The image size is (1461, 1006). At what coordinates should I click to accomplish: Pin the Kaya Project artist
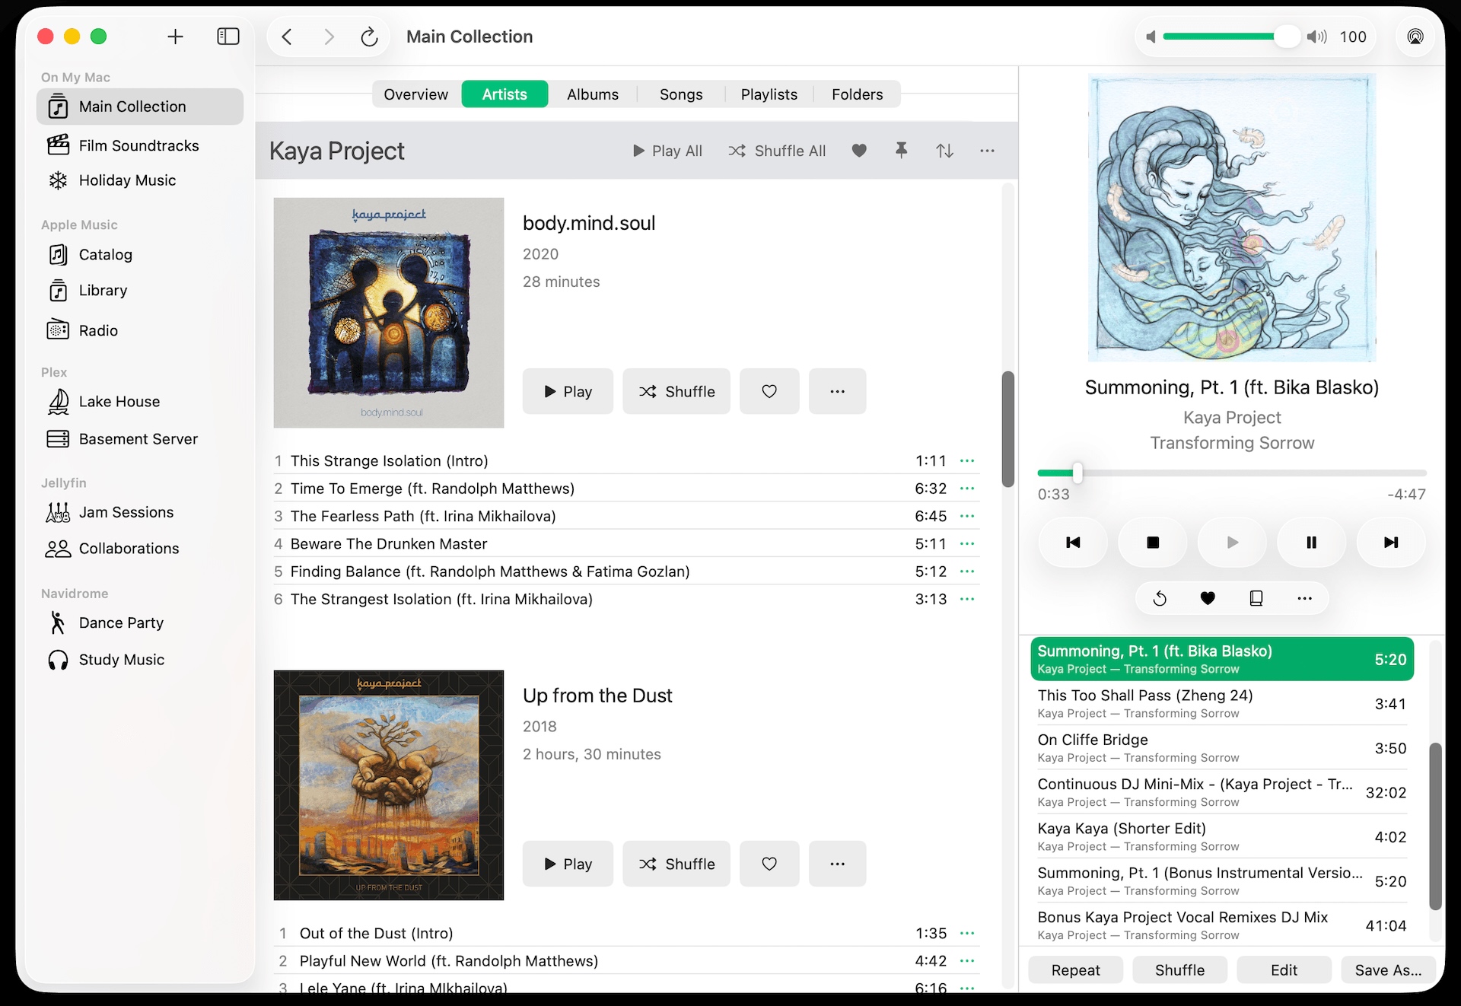pyautogui.click(x=901, y=151)
